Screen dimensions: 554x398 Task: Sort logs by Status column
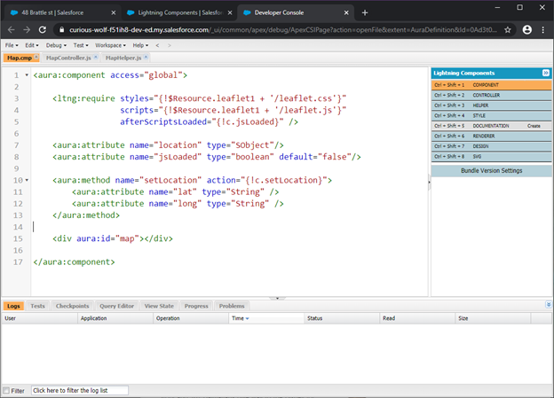pos(342,318)
